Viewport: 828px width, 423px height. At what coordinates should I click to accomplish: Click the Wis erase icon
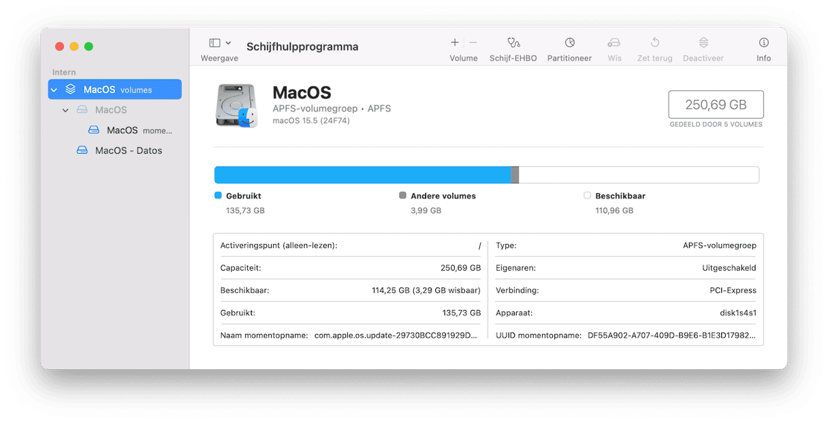coord(614,42)
